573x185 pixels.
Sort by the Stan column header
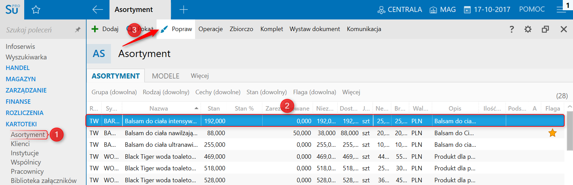(x=214, y=109)
